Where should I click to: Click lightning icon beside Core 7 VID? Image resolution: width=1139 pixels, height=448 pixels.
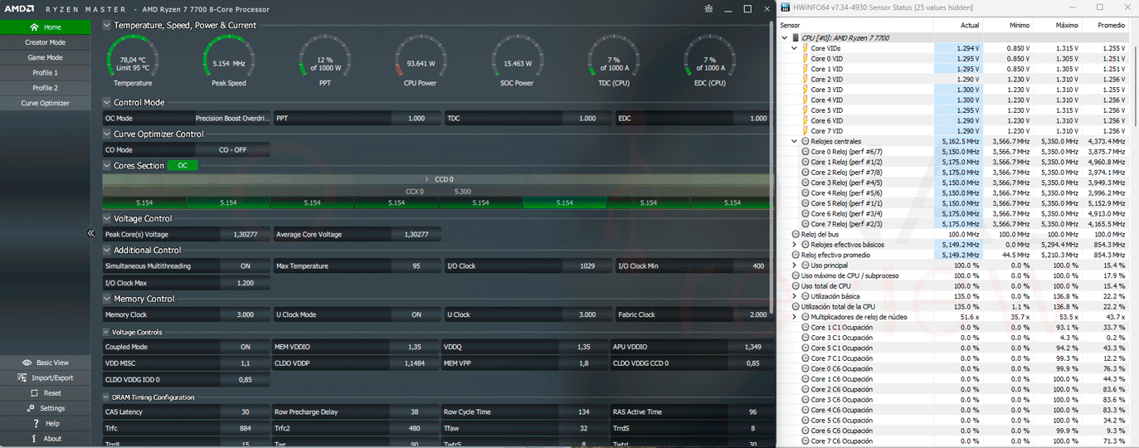point(806,131)
